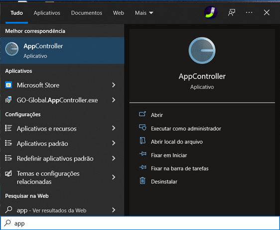
Task: Click the Microsoft Store icon
Action: (8, 85)
